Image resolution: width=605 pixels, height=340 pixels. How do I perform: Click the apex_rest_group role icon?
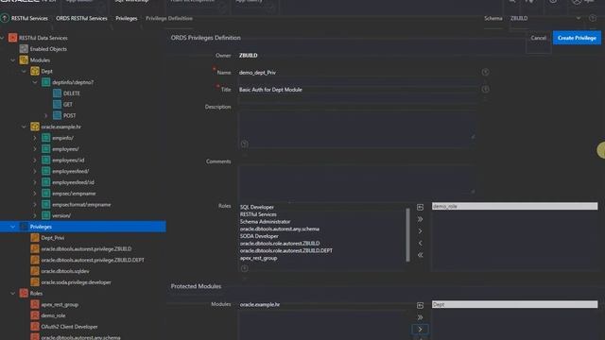[35, 304]
